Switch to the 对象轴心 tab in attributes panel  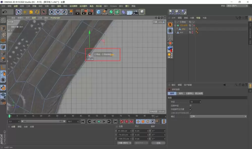(x=190, y=93)
